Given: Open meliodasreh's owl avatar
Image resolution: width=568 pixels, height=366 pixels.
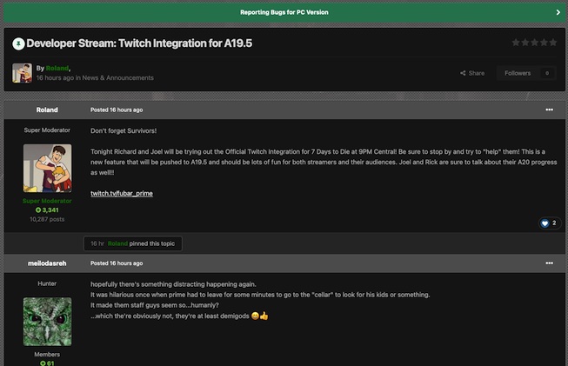Looking at the screenshot, I should pyautogui.click(x=47, y=321).
